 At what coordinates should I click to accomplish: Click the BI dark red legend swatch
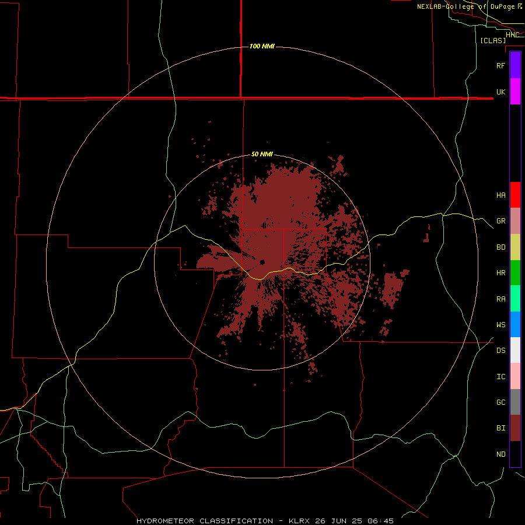pos(515,428)
